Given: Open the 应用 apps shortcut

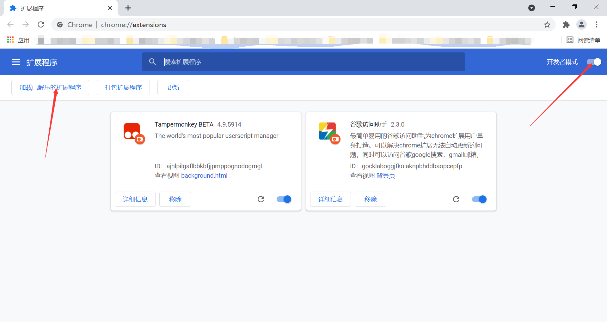Looking at the screenshot, I should tap(18, 40).
